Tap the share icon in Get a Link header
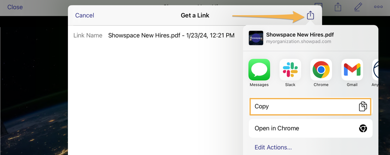The width and height of the screenshot is (390, 155). click(310, 15)
